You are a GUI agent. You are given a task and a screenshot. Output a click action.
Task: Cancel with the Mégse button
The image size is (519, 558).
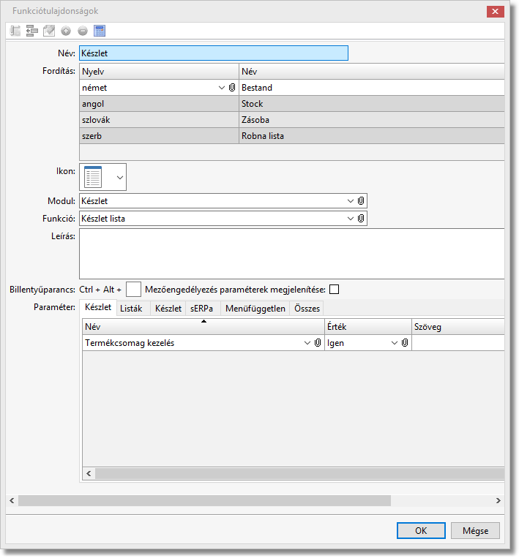pyautogui.click(x=475, y=530)
